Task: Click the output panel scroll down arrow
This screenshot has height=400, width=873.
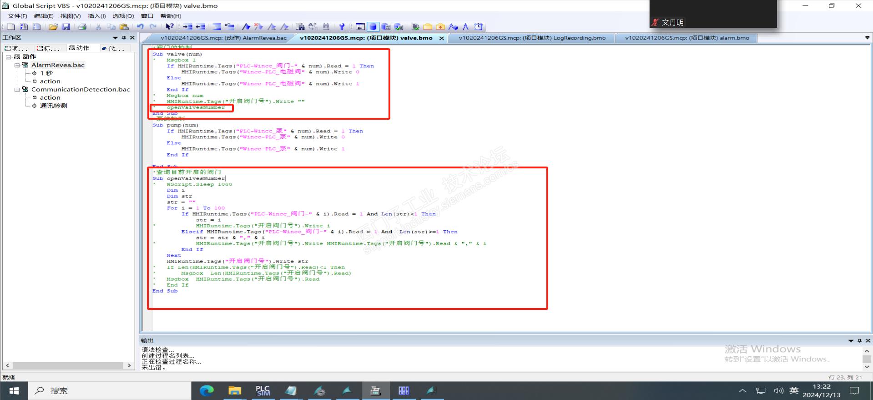Action: point(867,367)
